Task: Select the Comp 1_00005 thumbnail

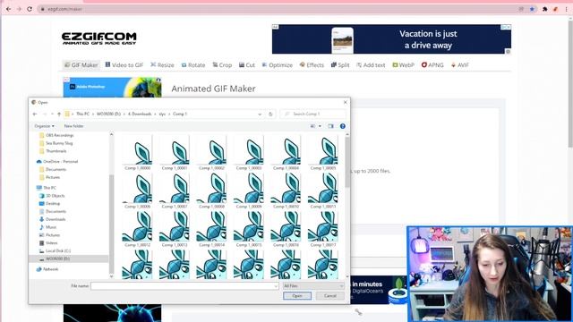Action: [x=322, y=153]
